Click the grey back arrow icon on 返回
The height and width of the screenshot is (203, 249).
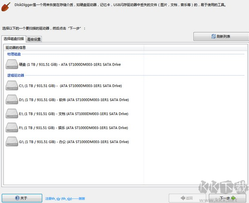click(183, 198)
